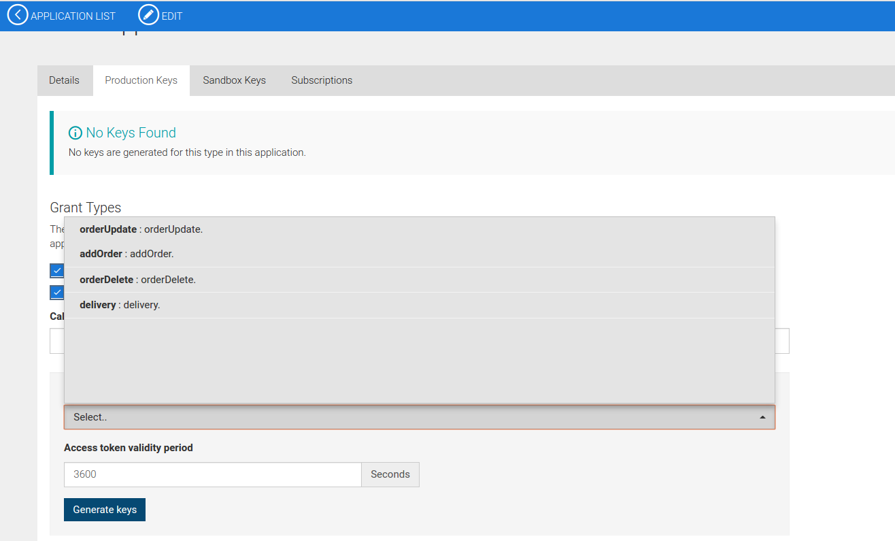Uncheck the first grant type checkbox

point(57,270)
